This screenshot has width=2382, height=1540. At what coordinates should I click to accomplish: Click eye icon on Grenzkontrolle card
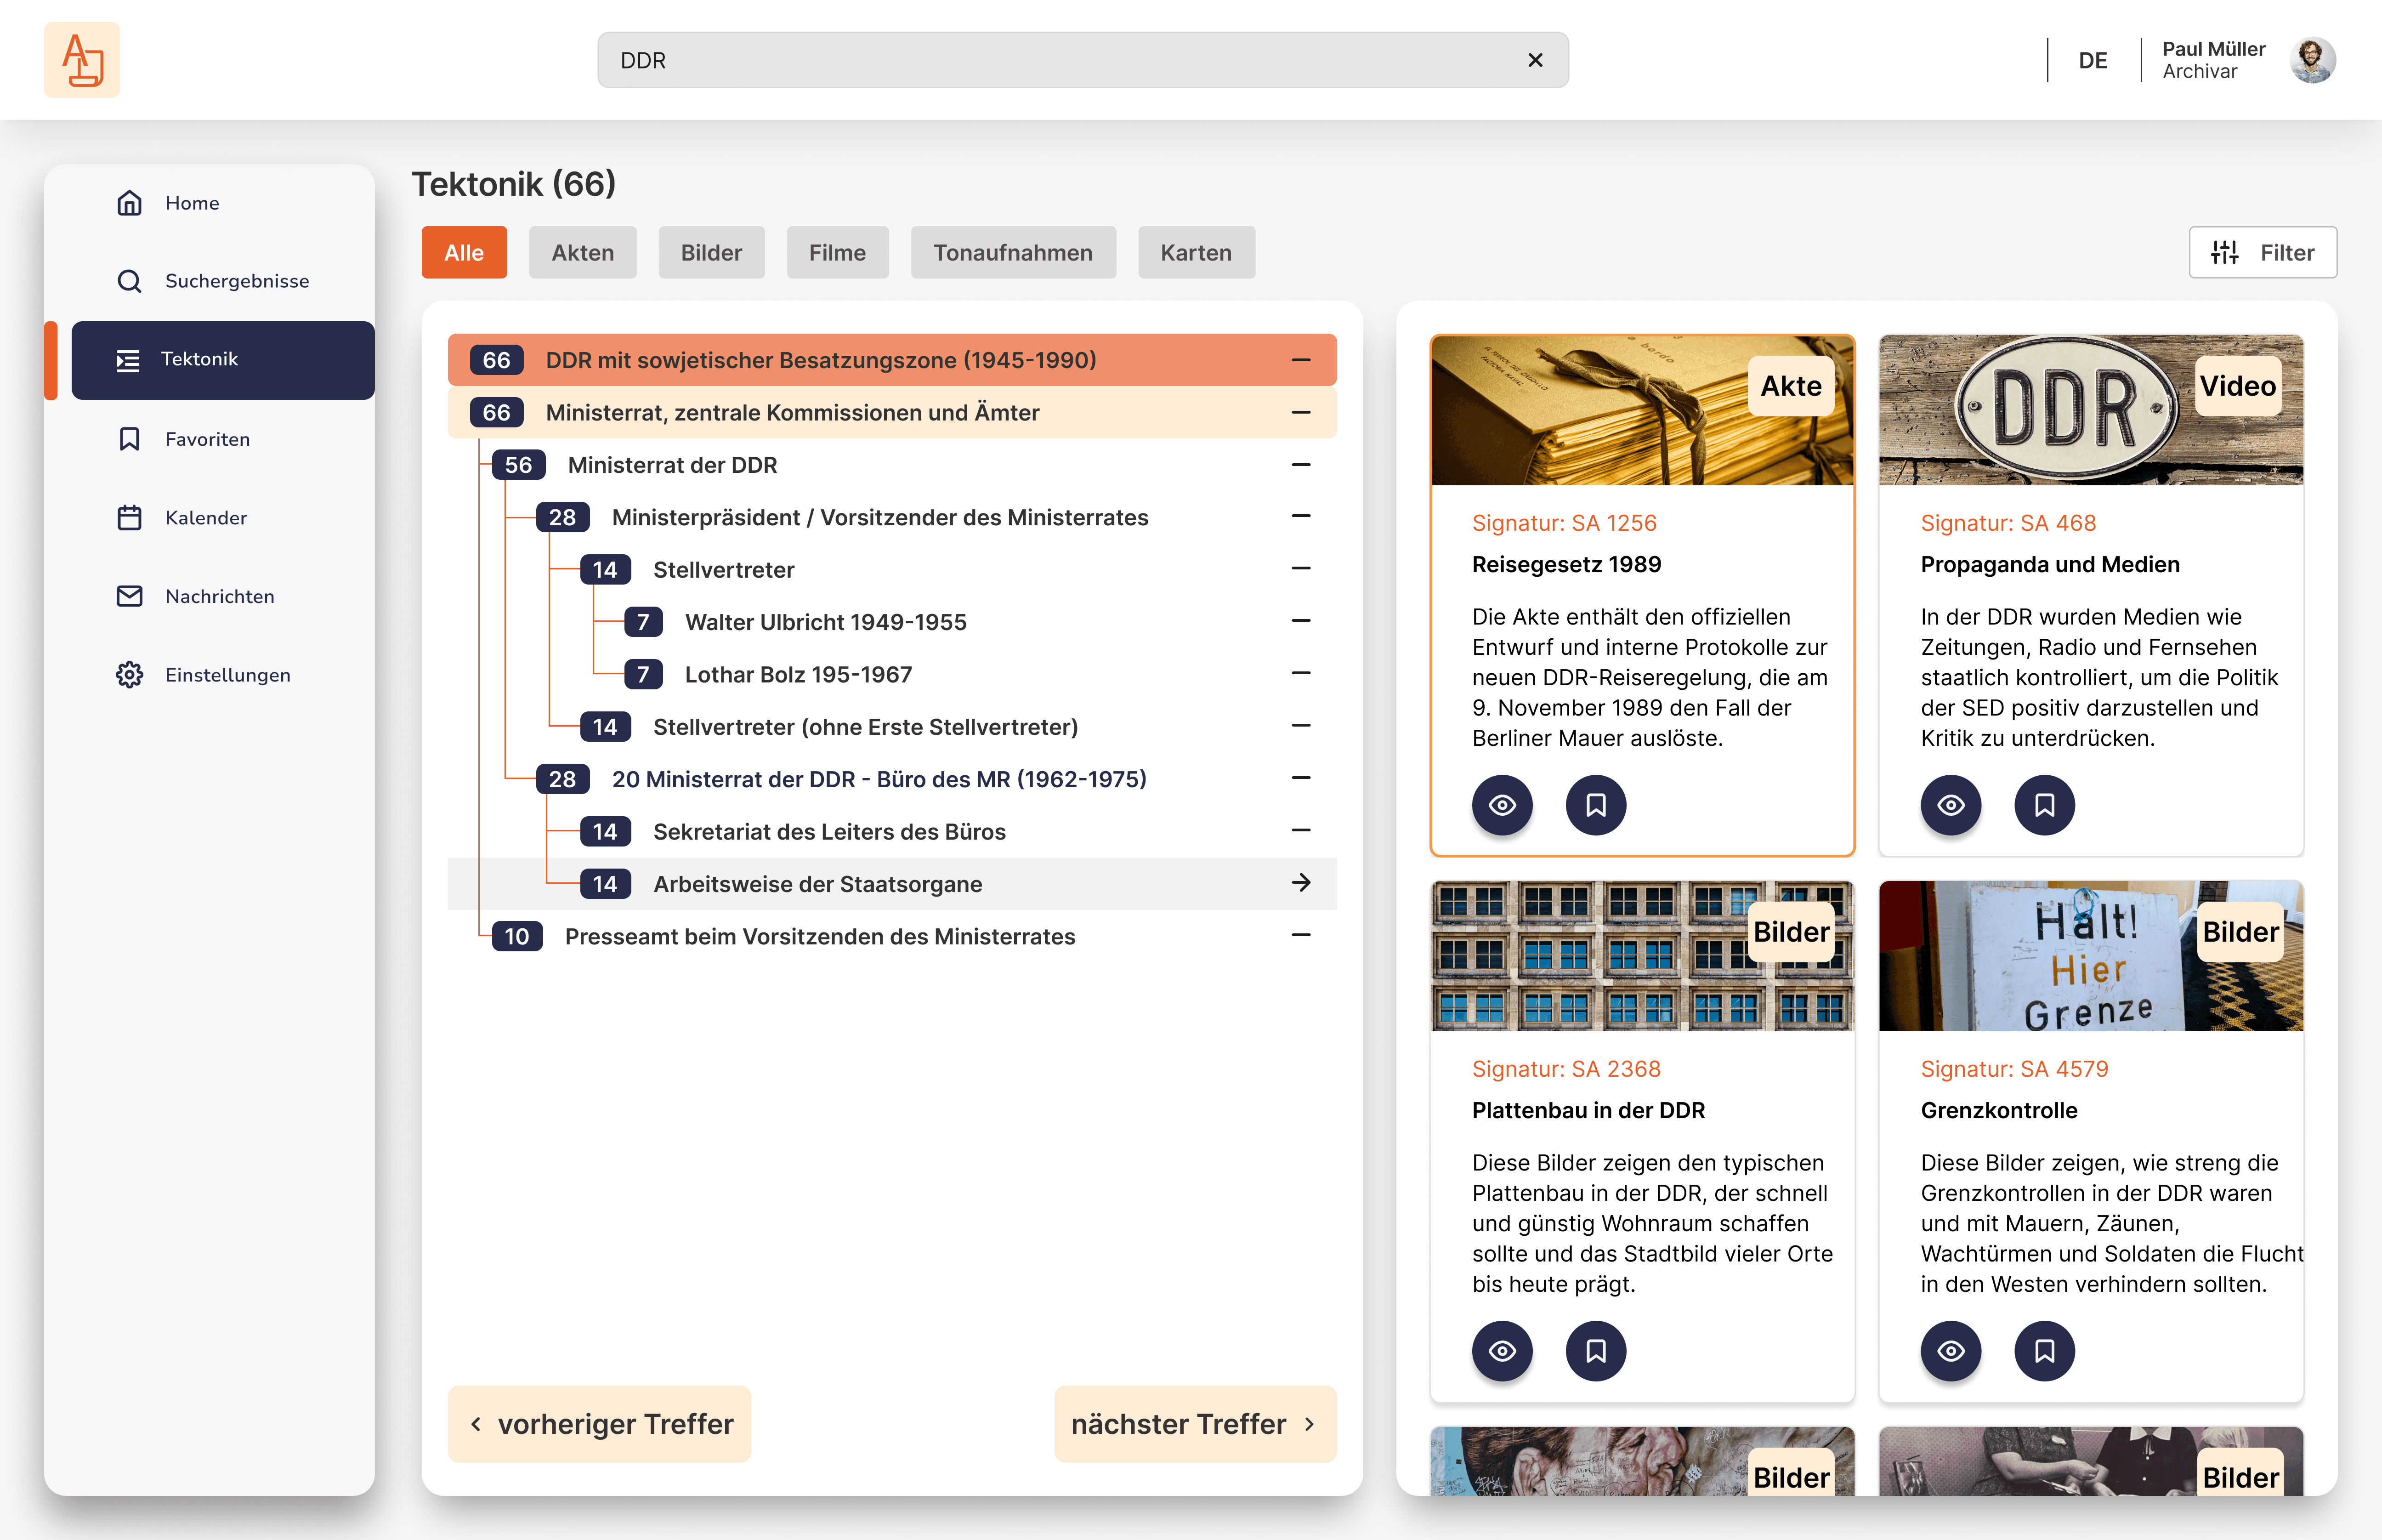[1950, 1351]
